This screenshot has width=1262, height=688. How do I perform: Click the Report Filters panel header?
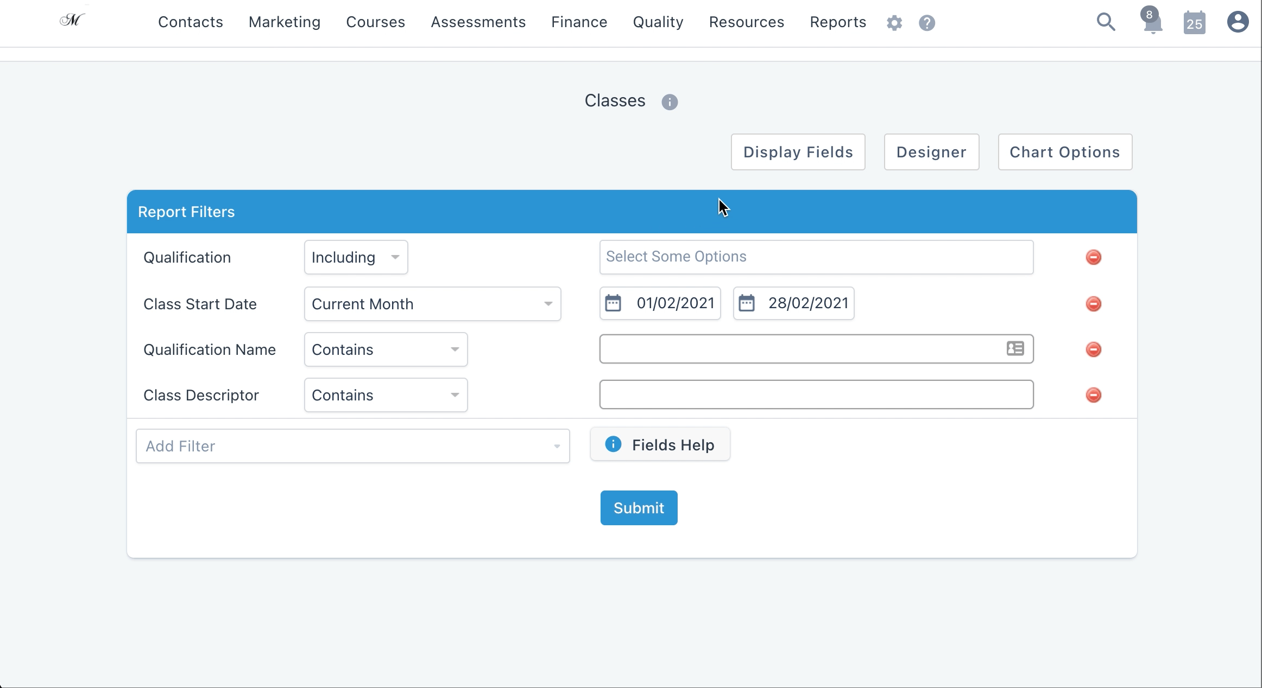point(632,212)
